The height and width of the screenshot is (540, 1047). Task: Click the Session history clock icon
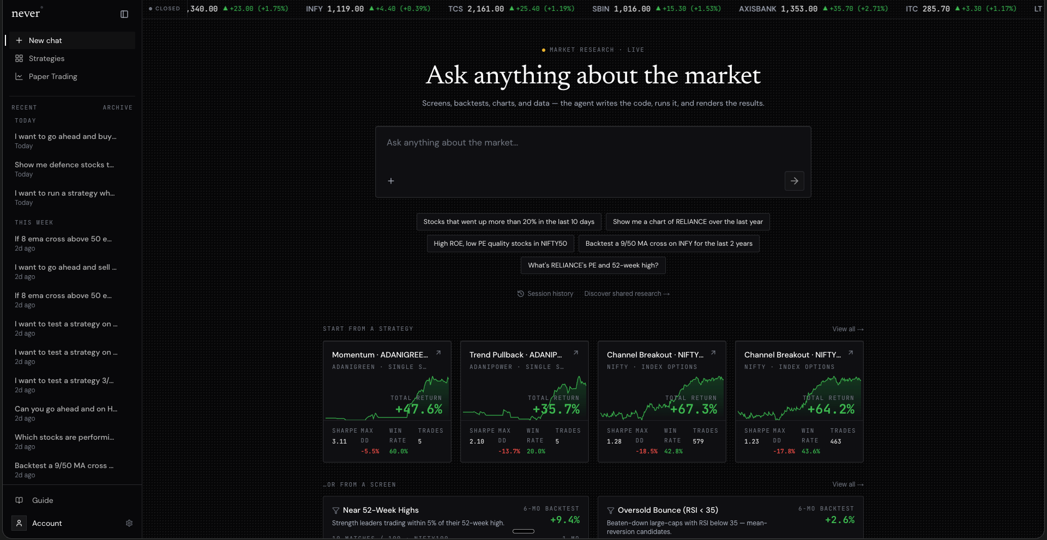click(521, 294)
